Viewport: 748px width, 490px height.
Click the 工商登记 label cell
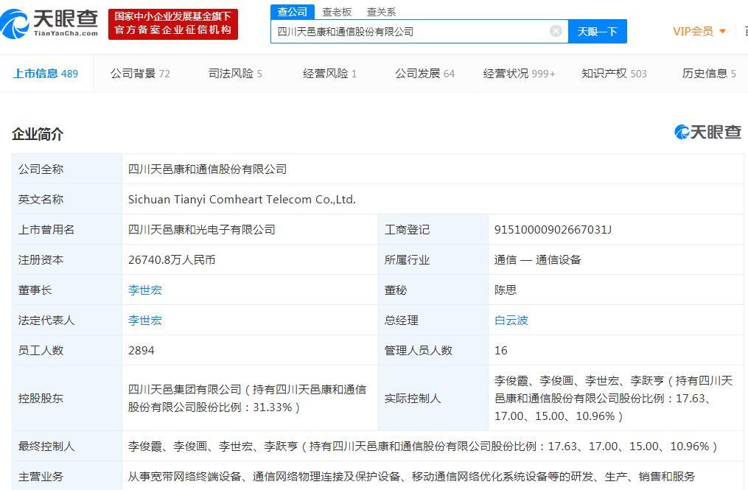pos(433,229)
